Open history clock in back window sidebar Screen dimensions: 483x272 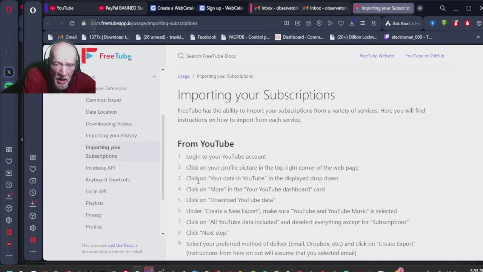pos(9,185)
